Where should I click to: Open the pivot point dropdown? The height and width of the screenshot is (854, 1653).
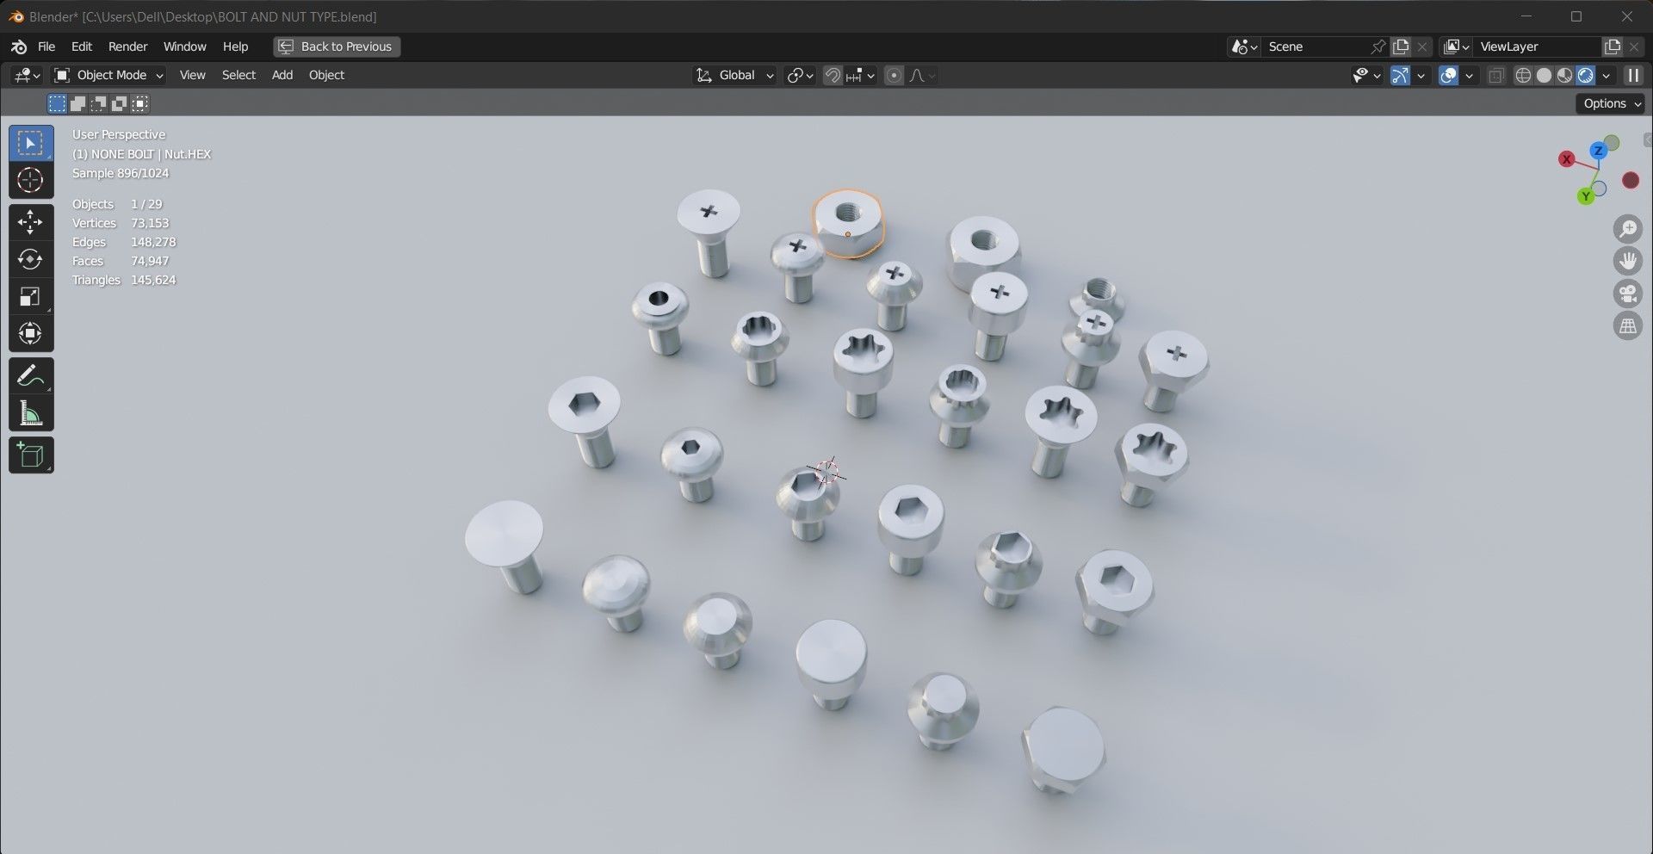click(800, 75)
